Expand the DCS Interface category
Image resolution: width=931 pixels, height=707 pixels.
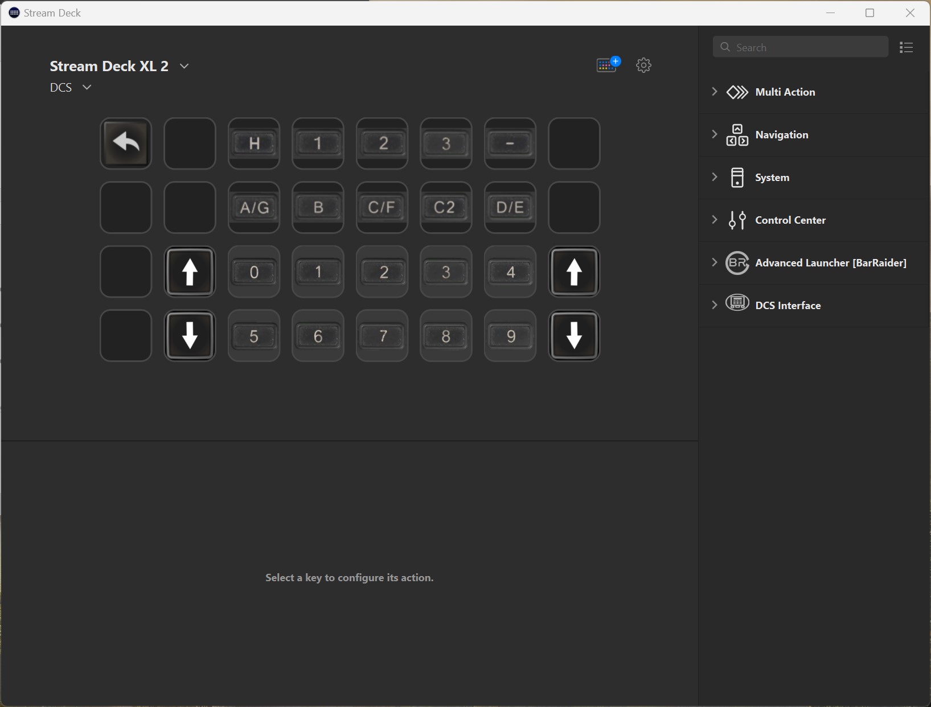pyautogui.click(x=788, y=306)
